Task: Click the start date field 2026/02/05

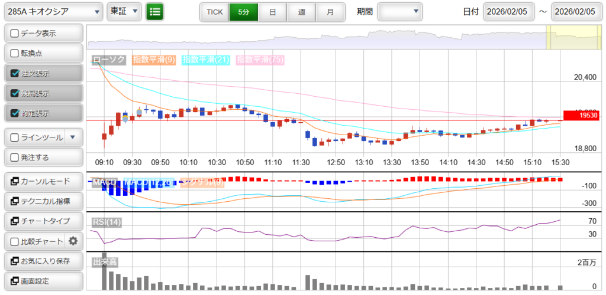Action: pos(508,12)
